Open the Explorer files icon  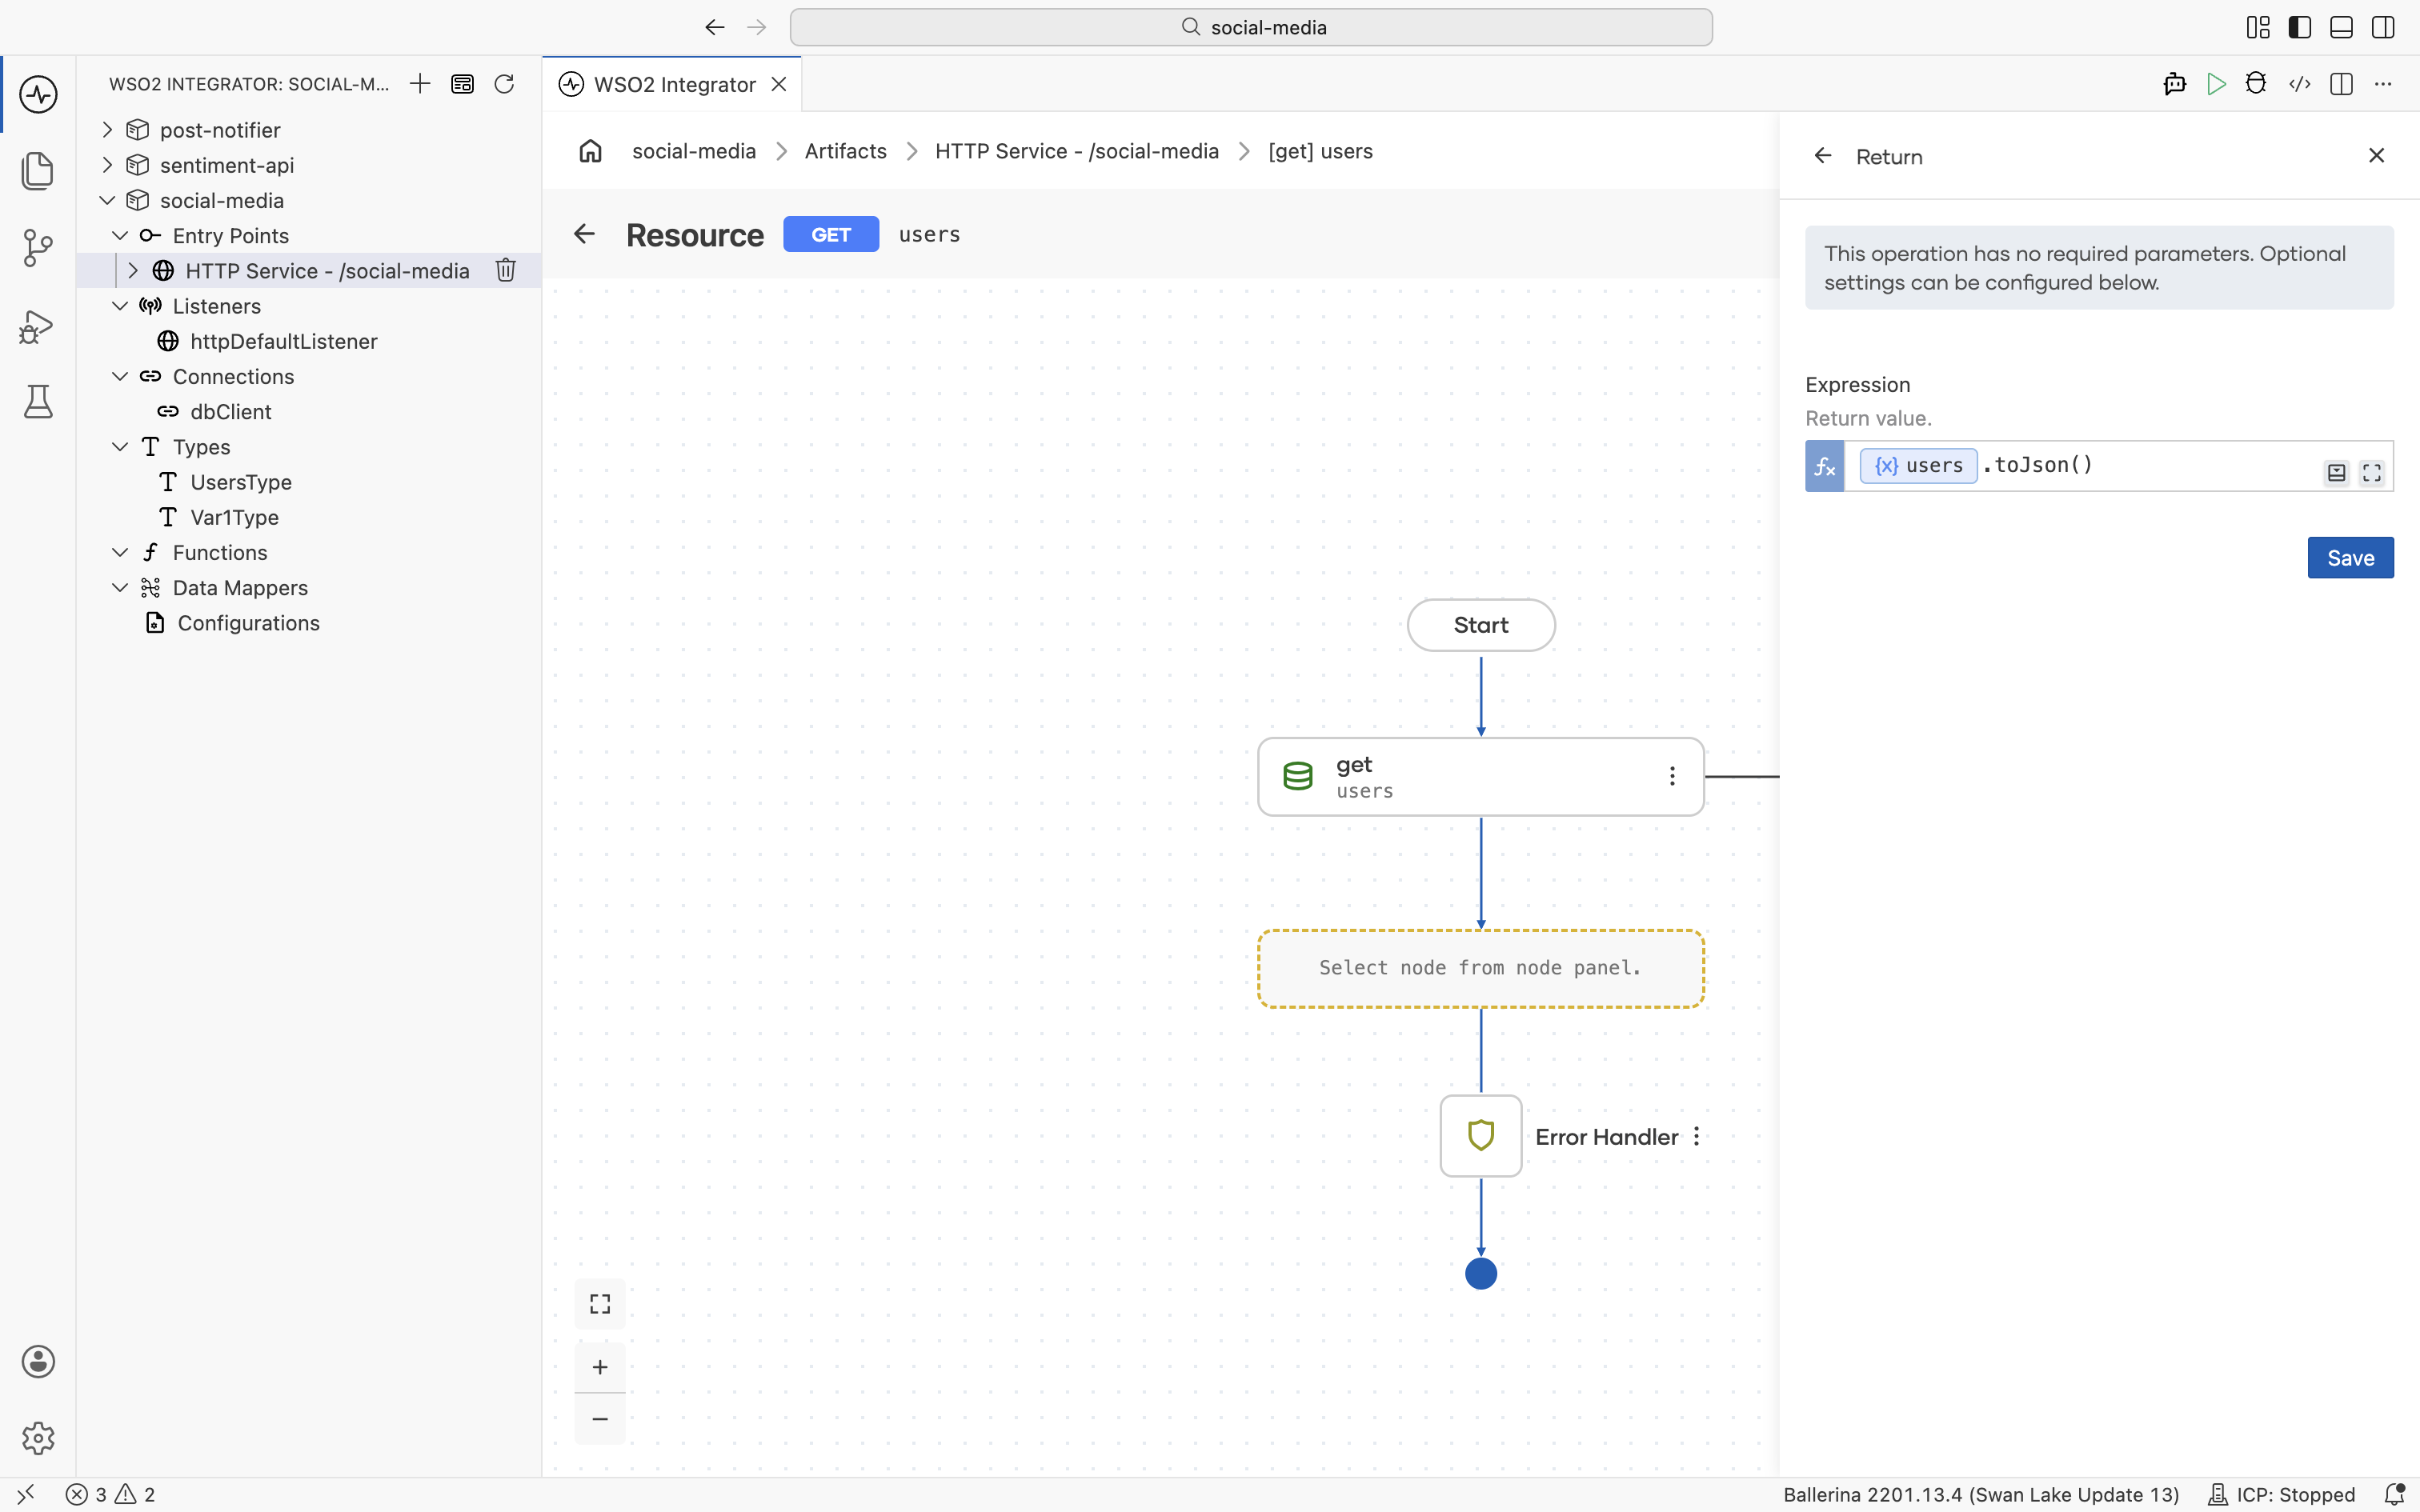coord(38,171)
